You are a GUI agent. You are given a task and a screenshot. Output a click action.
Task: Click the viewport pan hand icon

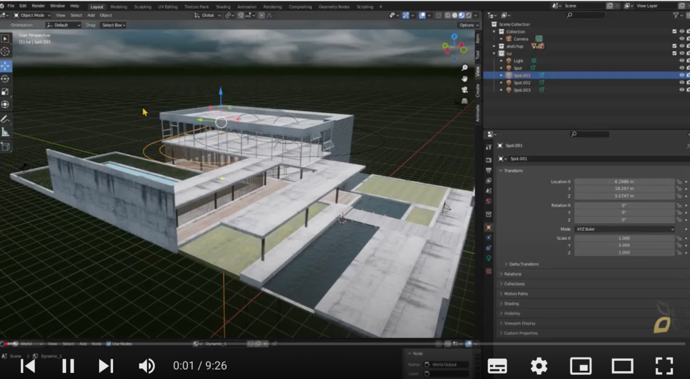pyautogui.click(x=464, y=79)
